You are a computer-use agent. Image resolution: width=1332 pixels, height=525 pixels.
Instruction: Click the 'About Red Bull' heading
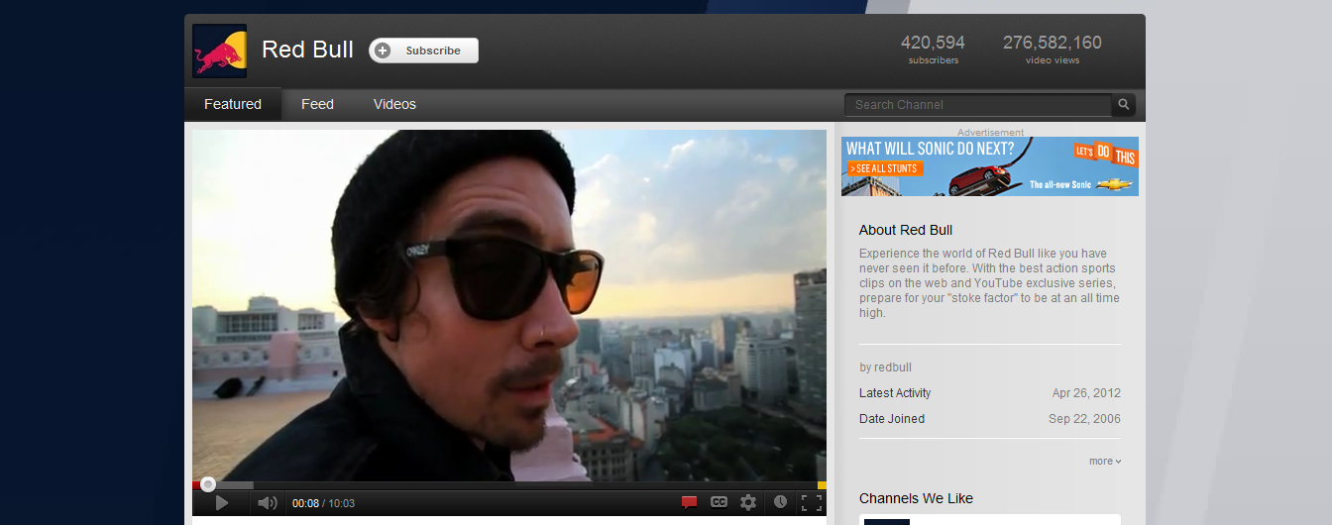tap(906, 230)
